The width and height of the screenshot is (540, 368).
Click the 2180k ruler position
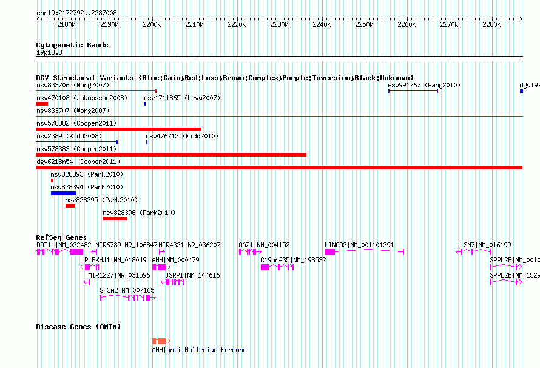pyautogui.click(x=67, y=24)
